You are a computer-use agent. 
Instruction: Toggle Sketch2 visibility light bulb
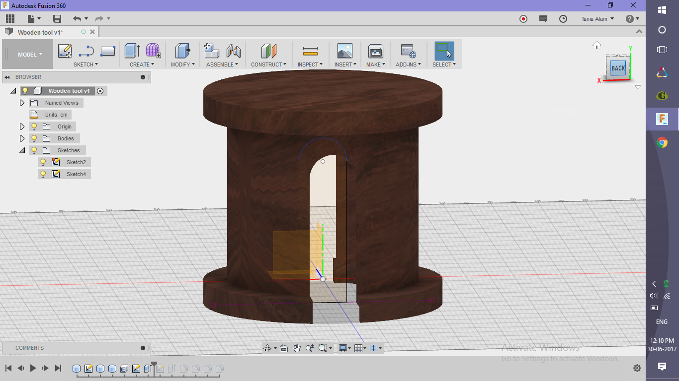point(43,162)
